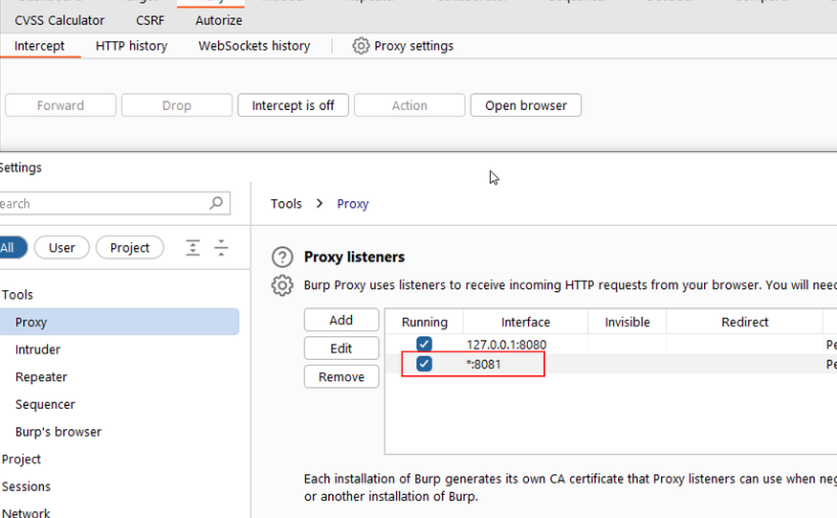Open Proxy listeners help question icon
Image resolution: width=837 pixels, height=518 pixels.
282,258
